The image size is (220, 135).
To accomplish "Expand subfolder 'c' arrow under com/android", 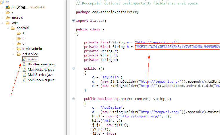I will pyautogui.click(x=13, y=44).
